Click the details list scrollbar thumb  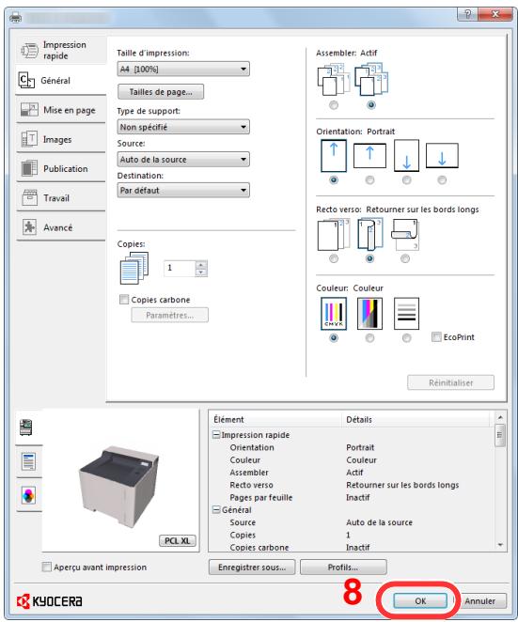click(x=500, y=436)
